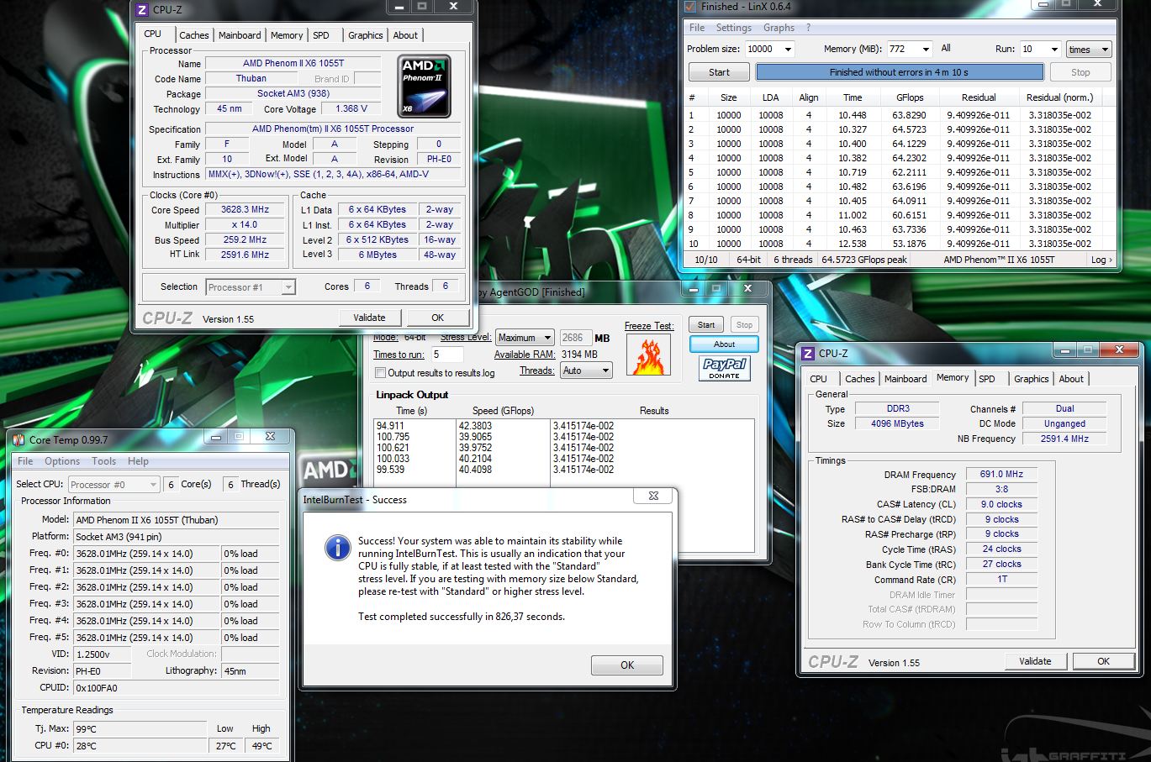Screen dimensions: 1151x762
Task: Click CAS# Latency value 9.0 clocks
Action: 1001,504
